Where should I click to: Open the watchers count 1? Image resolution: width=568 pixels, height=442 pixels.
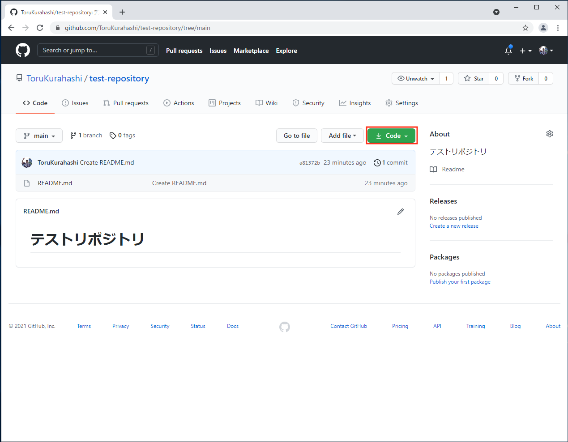tap(446, 78)
